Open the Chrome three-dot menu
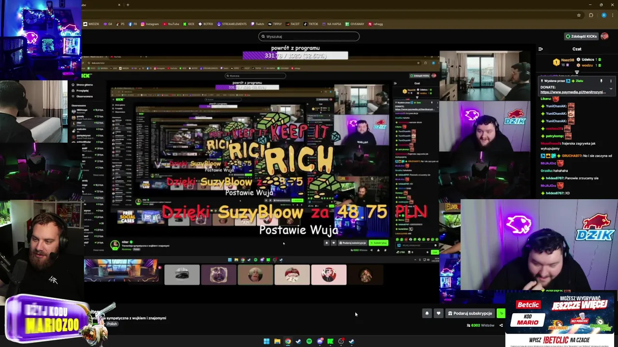Viewport: 618px width, 347px height. click(x=612, y=15)
